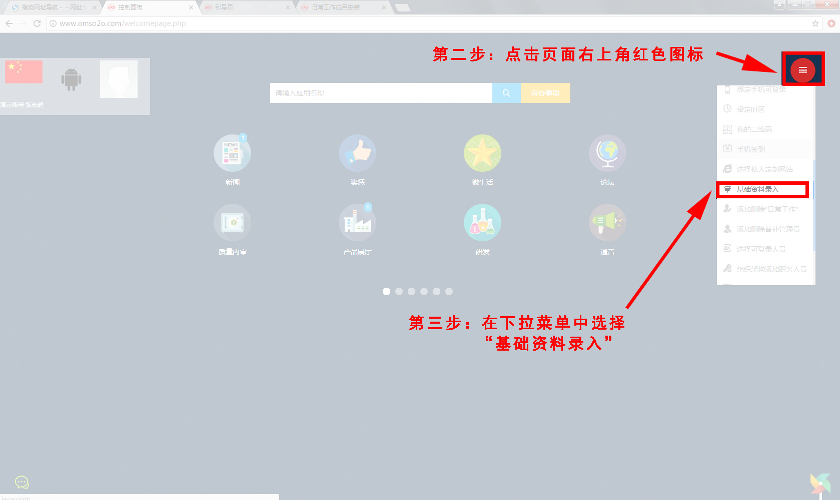Select 我的二维码 menu entry

click(x=754, y=129)
